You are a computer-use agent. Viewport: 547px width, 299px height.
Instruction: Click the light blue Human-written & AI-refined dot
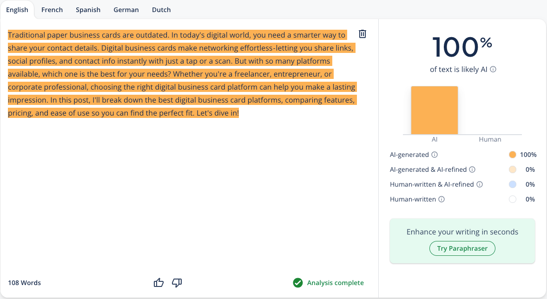(513, 184)
